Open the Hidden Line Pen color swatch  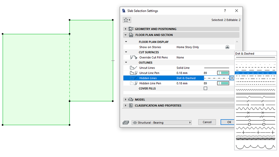pyautogui.click(x=223, y=83)
